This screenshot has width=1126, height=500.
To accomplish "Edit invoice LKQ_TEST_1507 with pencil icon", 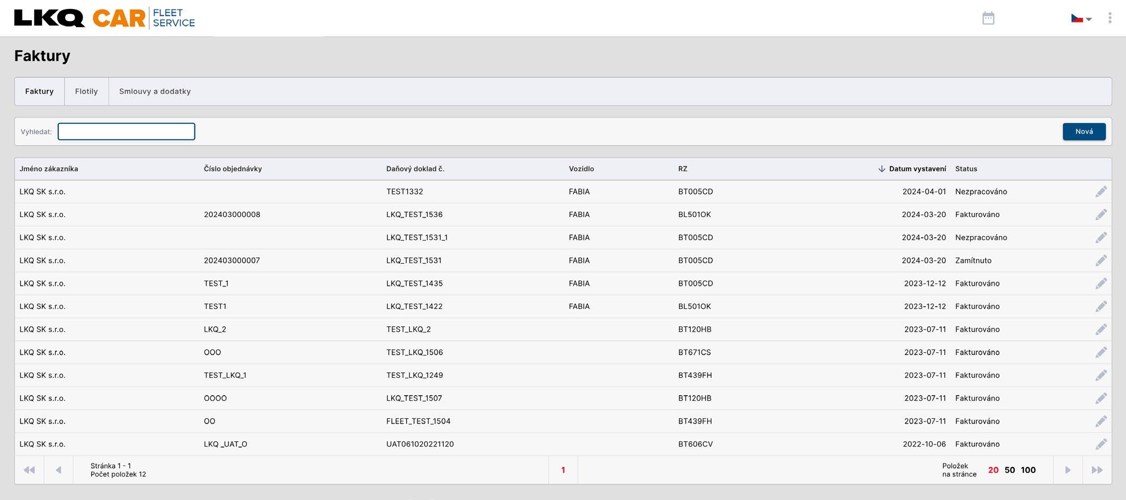I will pos(1101,398).
